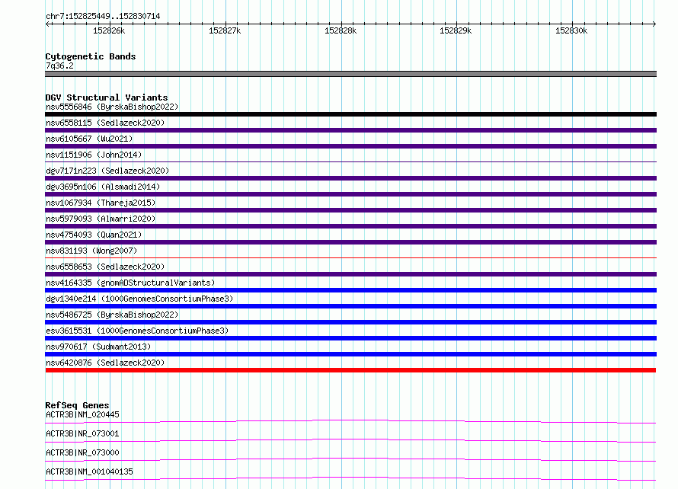Click the nsv5556846 (ByrskaBishop2022) variant label
The height and width of the screenshot is (489, 678).
pyautogui.click(x=112, y=107)
